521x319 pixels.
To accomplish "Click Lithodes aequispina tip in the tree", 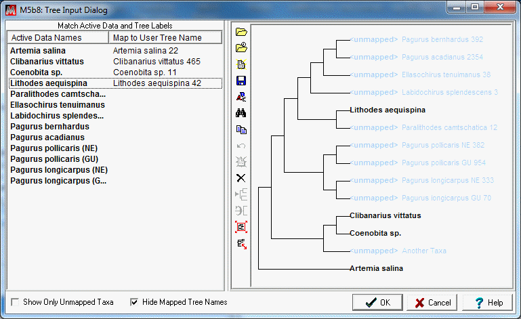I will click(x=388, y=110).
